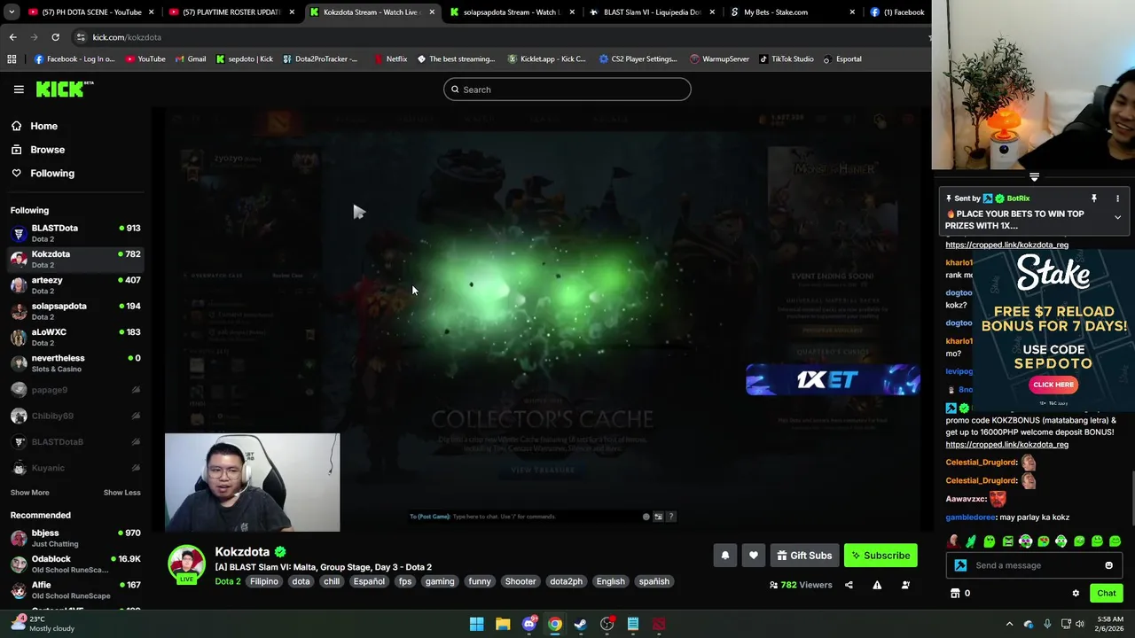Click the browser back arrow
This screenshot has width=1135, height=638.
coord(12,37)
